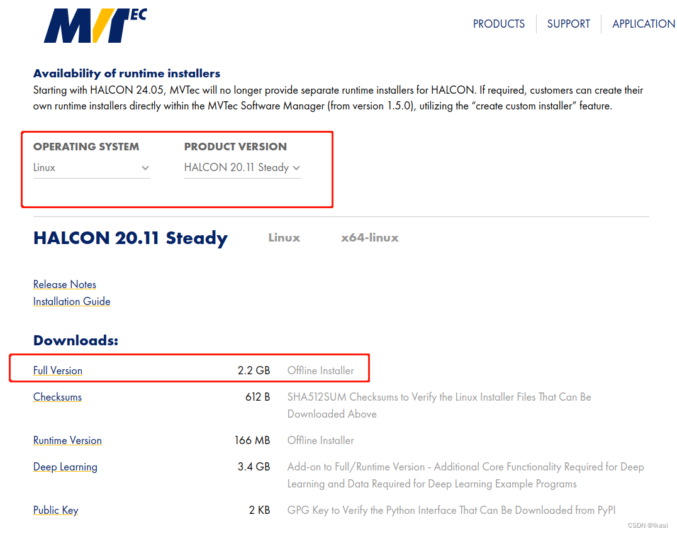Open the Installation Guide link
Screen dimensions: 677x534
tap(72, 301)
